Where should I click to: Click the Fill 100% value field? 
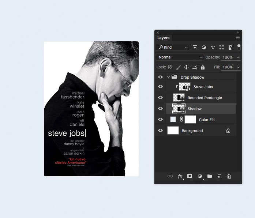click(x=228, y=67)
